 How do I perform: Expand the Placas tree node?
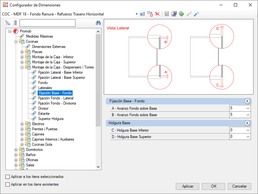coord(22,52)
